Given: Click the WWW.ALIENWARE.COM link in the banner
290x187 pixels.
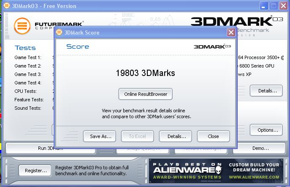Looking at the screenshot, I should (254, 177).
